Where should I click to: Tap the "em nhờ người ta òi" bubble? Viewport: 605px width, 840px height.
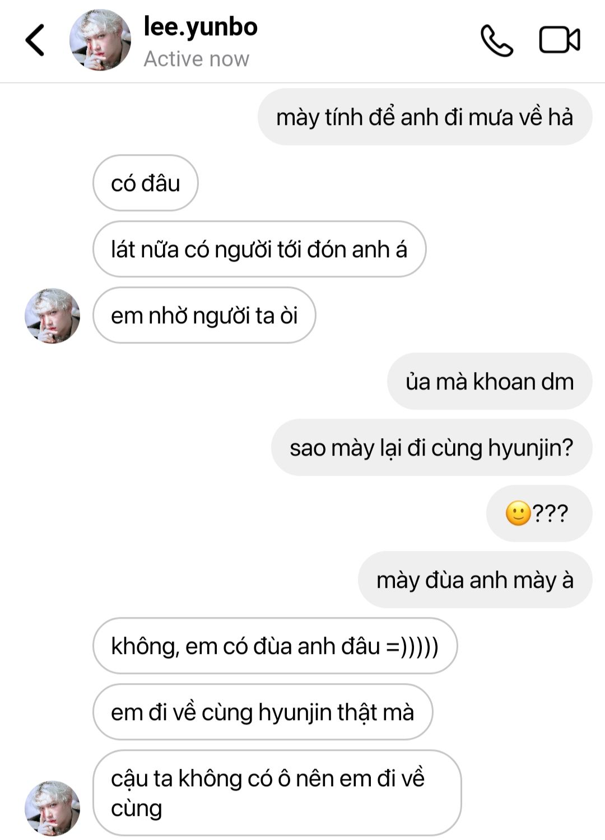pyautogui.click(x=204, y=315)
